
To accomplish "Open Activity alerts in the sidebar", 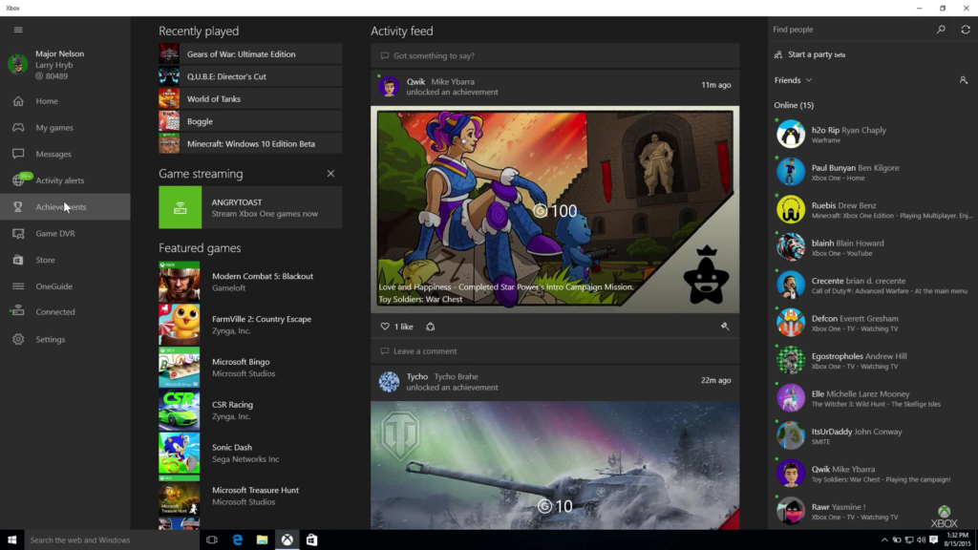I will coord(59,180).
